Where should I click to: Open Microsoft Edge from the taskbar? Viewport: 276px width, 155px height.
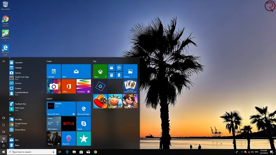tap(67, 152)
